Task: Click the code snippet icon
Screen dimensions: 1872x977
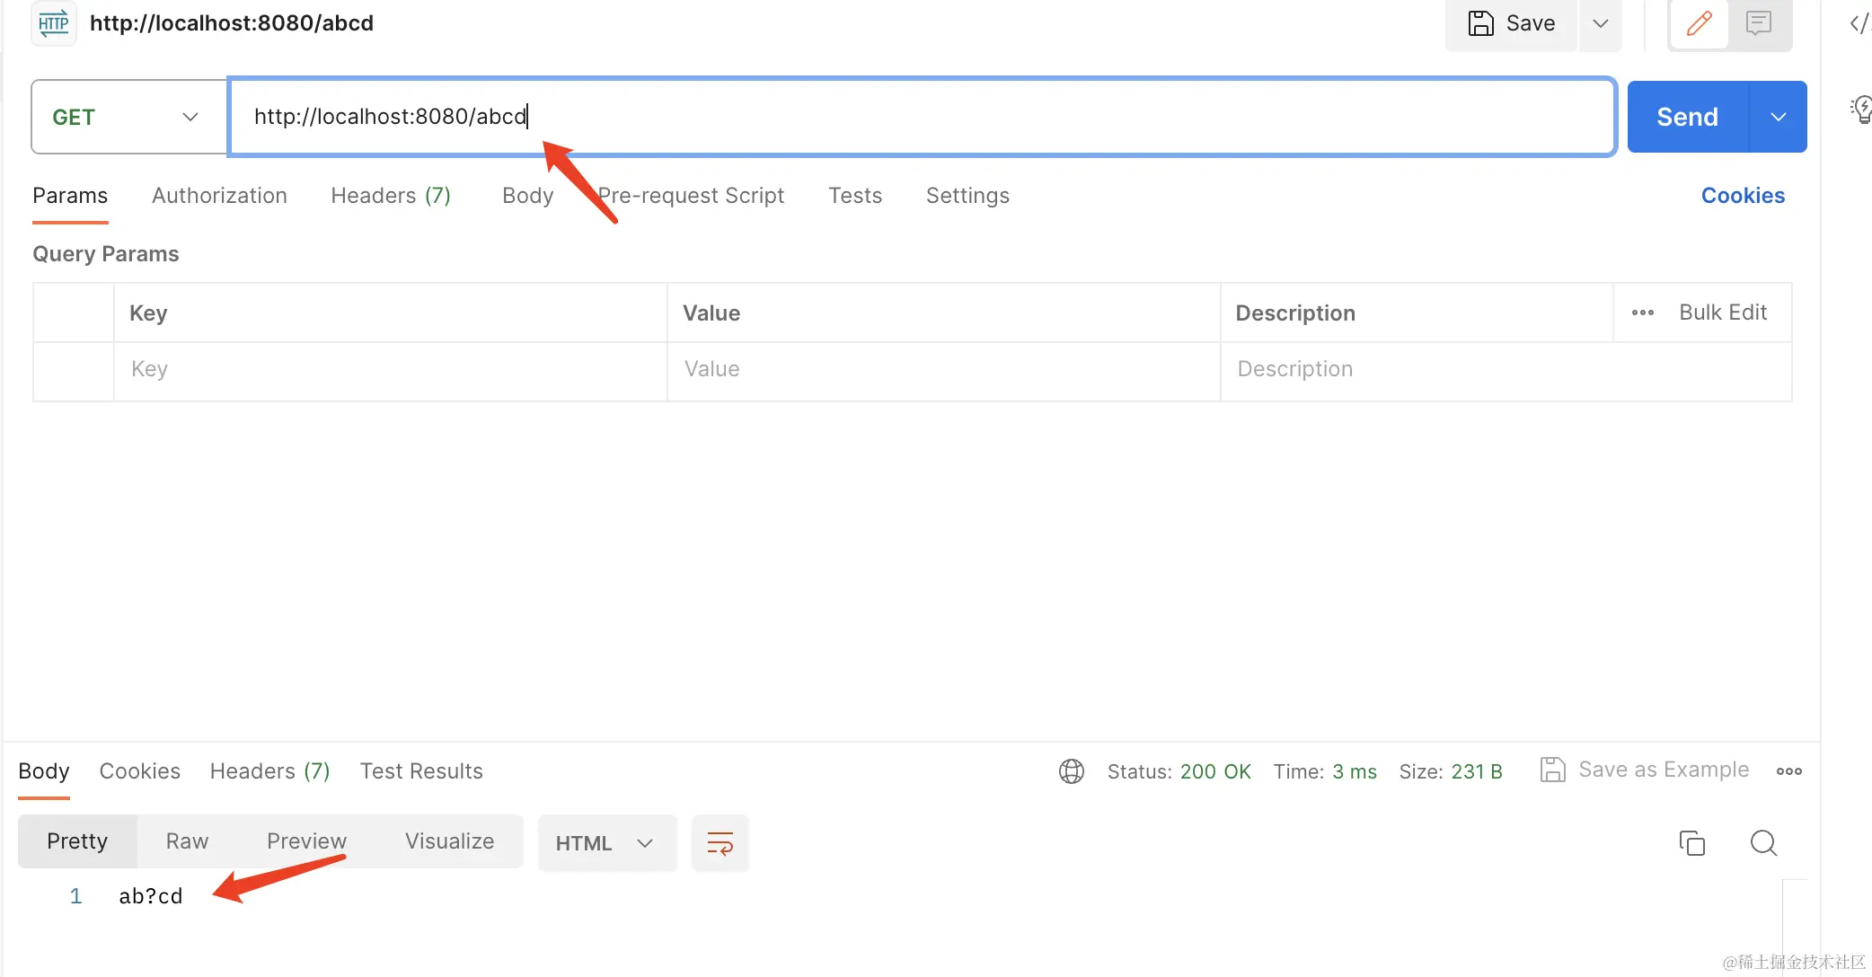Action: pyautogui.click(x=1859, y=23)
